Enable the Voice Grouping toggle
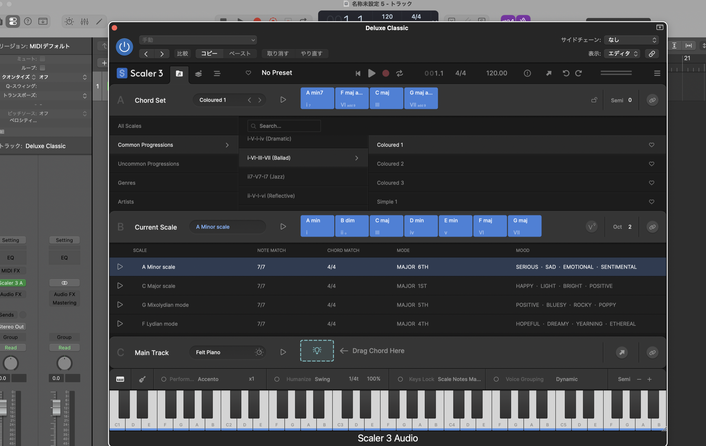706x446 pixels. [496, 379]
